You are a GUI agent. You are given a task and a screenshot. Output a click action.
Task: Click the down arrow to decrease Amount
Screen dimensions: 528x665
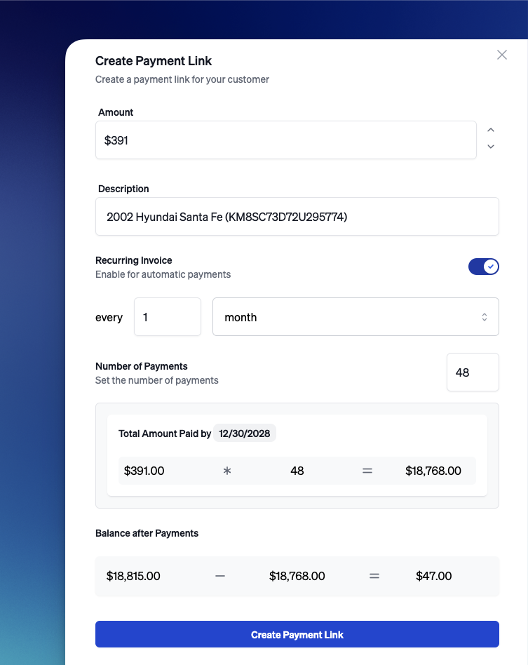[491, 147]
